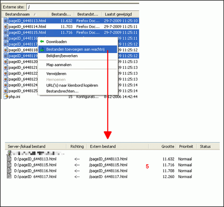Click the Server-/lokaal bestand queue header
The width and height of the screenshot is (224, 207).
point(36,147)
